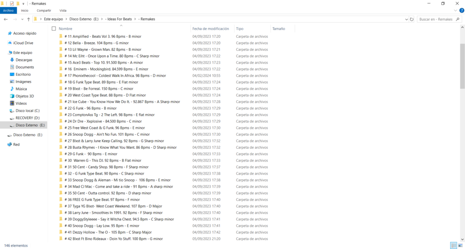This screenshot has height=249, width=465.
Task: Select # 33 Snoop Dogg & Aleman folder
Action: pos(118,180)
